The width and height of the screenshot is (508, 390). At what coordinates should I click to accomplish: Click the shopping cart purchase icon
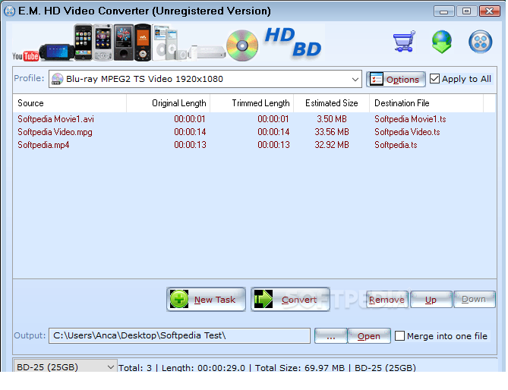click(404, 41)
